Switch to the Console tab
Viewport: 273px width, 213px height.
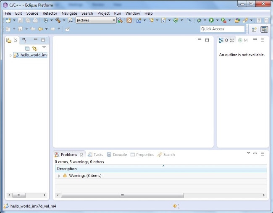click(x=117, y=155)
